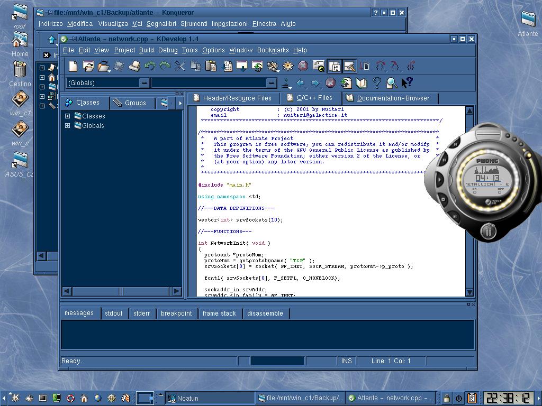Click the Noatun play button
The image size is (542, 406).
coord(439,179)
